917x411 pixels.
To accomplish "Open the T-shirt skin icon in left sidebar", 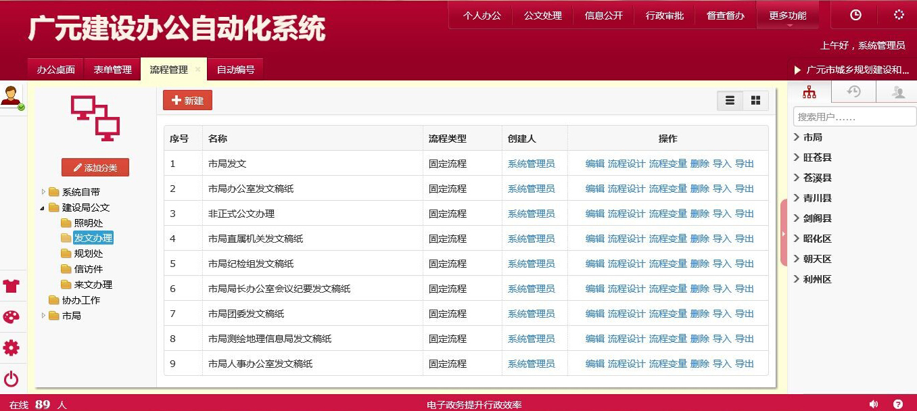I will [x=11, y=286].
